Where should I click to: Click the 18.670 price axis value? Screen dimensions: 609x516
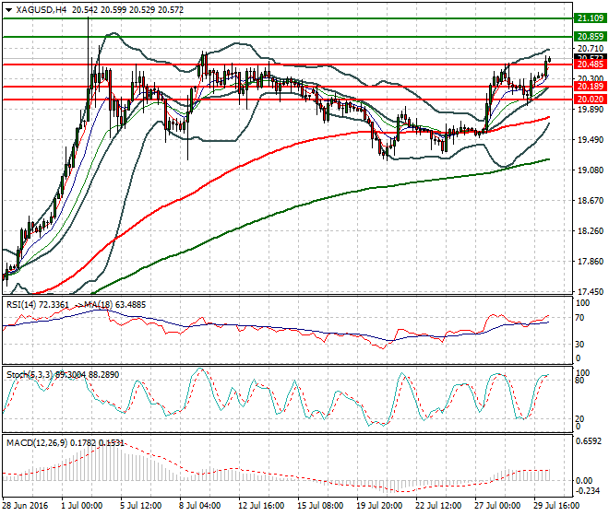(591, 200)
